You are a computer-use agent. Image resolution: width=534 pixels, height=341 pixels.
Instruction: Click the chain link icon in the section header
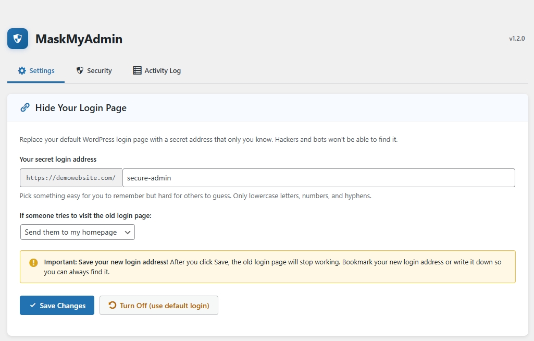[25, 108]
